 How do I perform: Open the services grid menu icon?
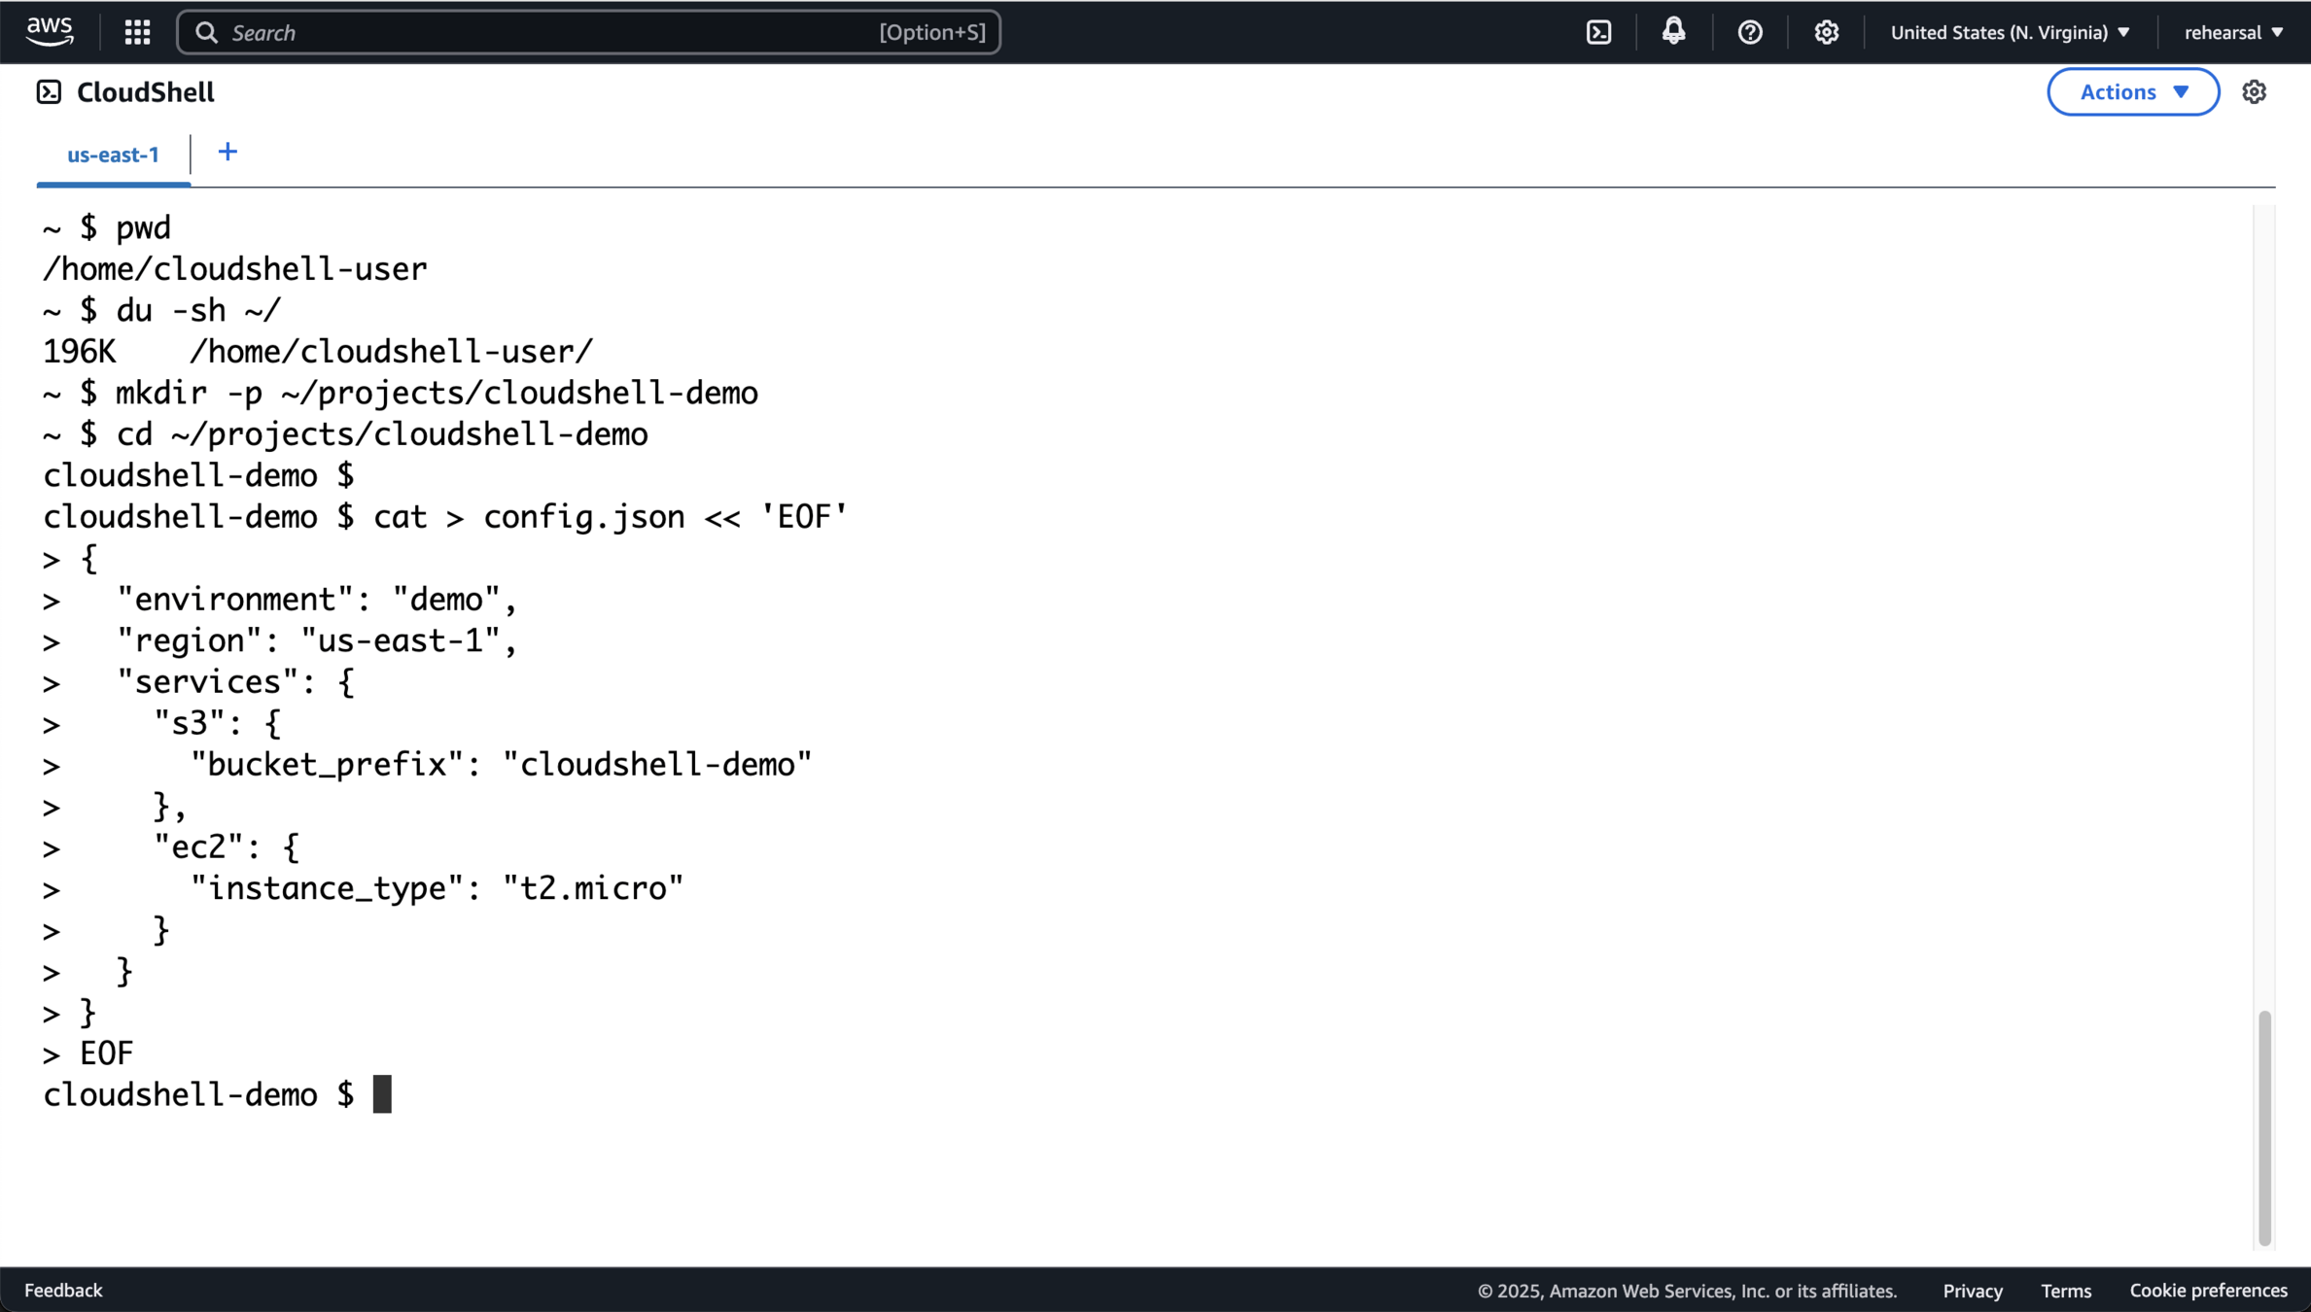[x=137, y=32]
